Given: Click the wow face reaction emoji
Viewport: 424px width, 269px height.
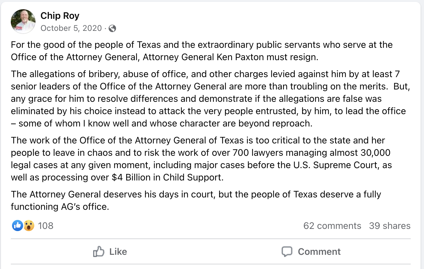Looking at the screenshot, I should tap(29, 226).
